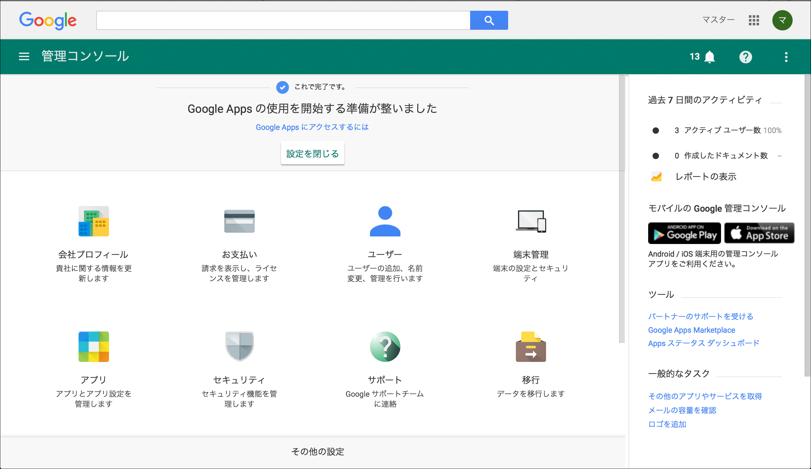Click お支払い title text
This screenshot has width=811, height=469.
pos(239,254)
